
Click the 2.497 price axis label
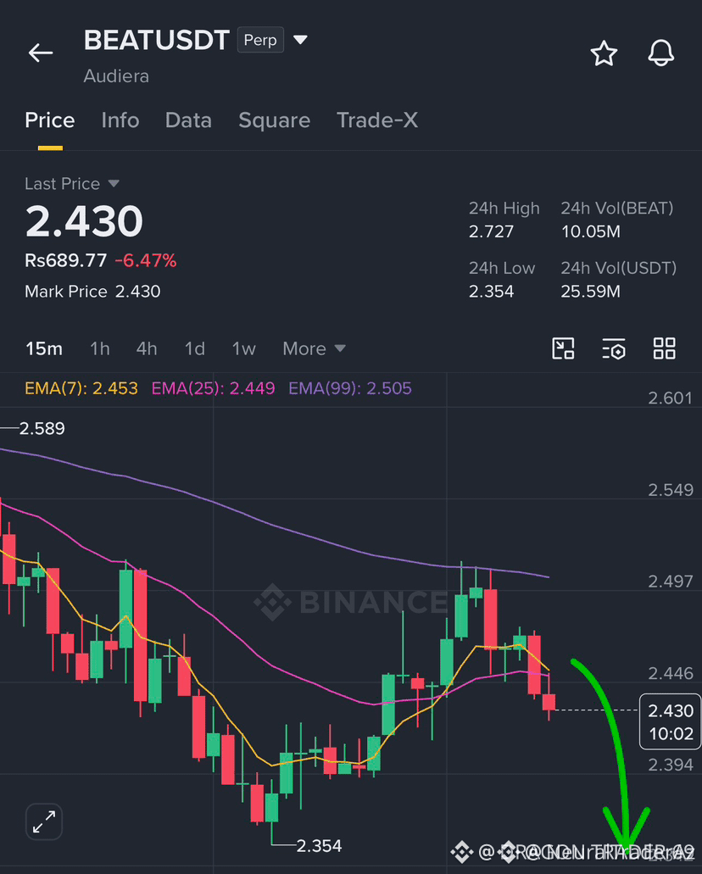[x=671, y=582]
